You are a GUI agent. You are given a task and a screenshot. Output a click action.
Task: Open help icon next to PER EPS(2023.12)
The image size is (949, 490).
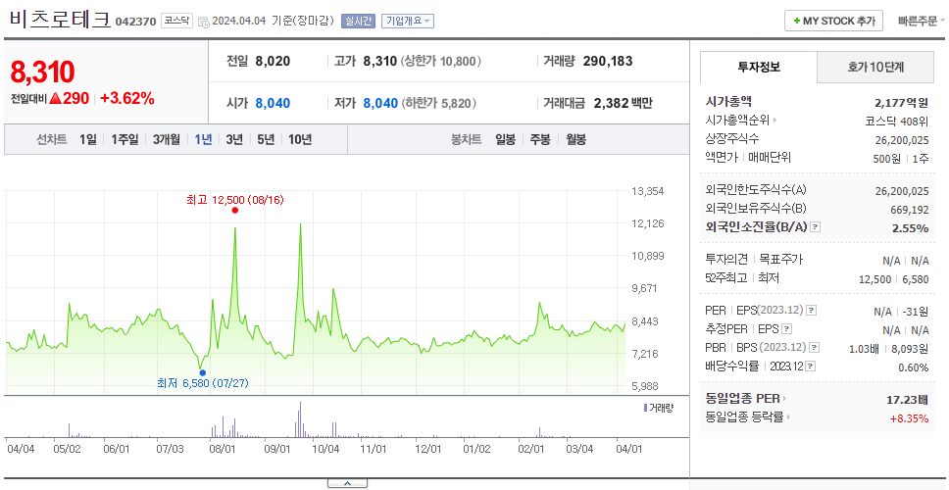click(x=811, y=311)
